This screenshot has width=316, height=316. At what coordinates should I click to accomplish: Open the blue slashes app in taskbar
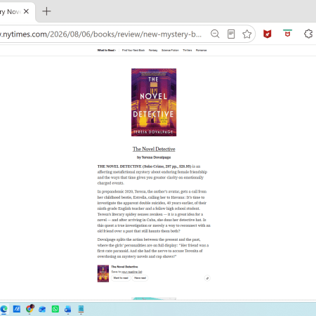click(x=16, y=309)
